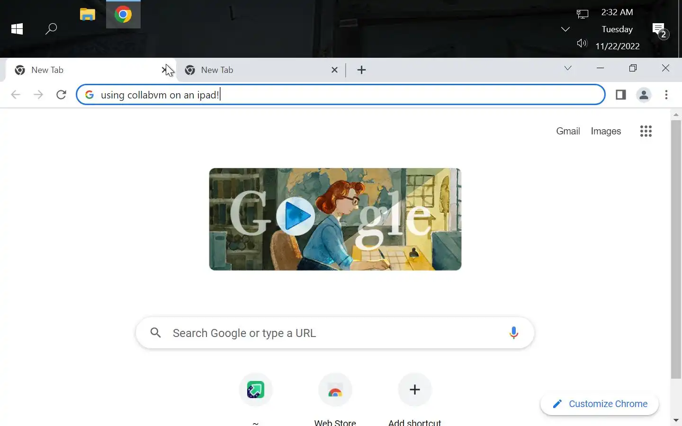Click the vertical page scrollbar thumb

pos(676,249)
